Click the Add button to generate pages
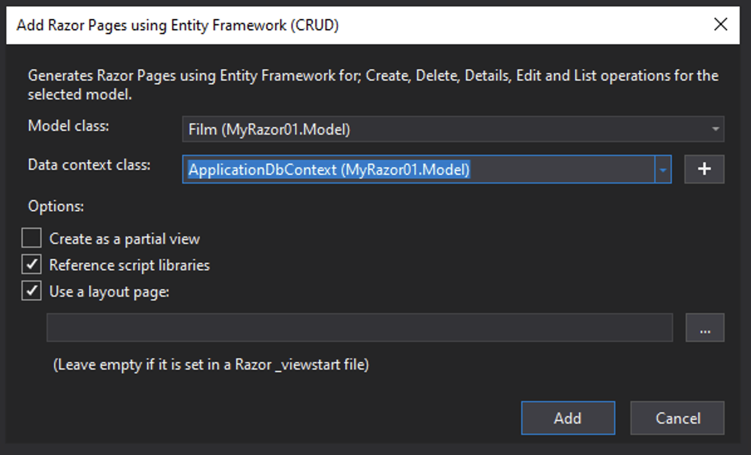This screenshot has width=751, height=455. (568, 418)
